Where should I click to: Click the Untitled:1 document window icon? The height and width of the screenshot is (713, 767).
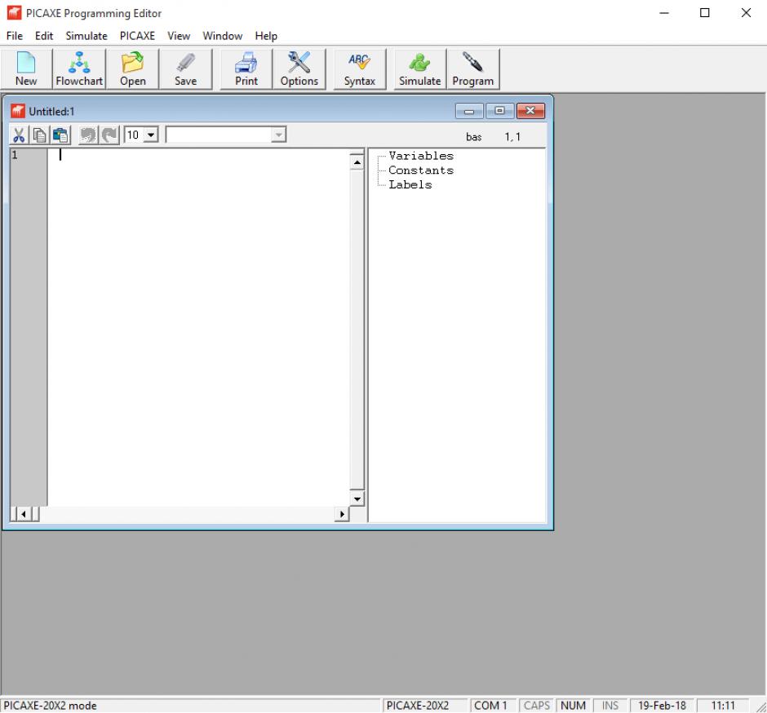click(18, 111)
